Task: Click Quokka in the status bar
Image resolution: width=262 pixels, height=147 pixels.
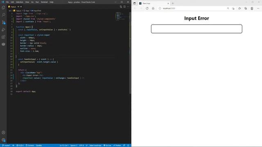Action: point(39,145)
